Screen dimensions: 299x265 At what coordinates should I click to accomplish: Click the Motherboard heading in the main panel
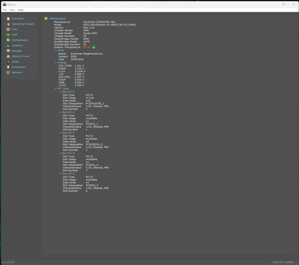tap(57, 19)
